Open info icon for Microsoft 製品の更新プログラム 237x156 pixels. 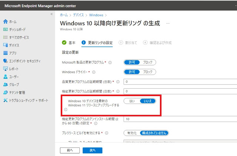(x=110, y=62)
